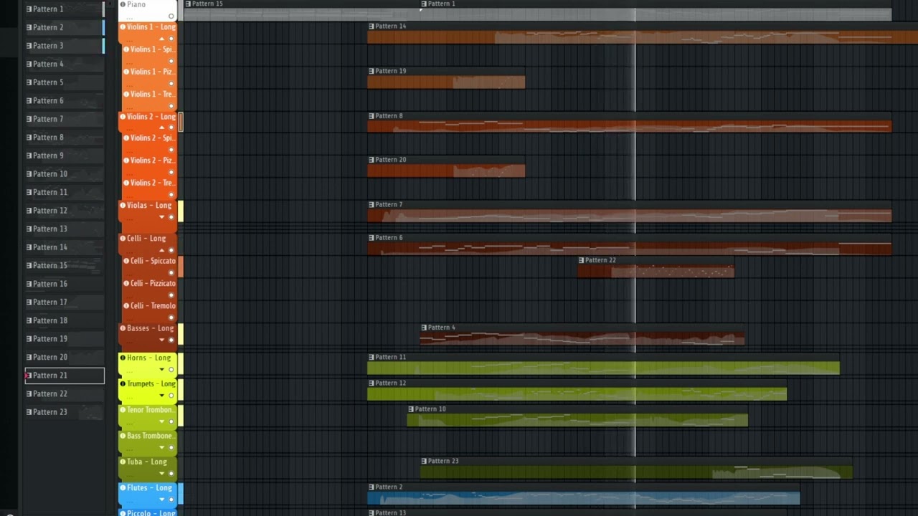Click the info icon on Trumpets - Long

click(x=123, y=383)
